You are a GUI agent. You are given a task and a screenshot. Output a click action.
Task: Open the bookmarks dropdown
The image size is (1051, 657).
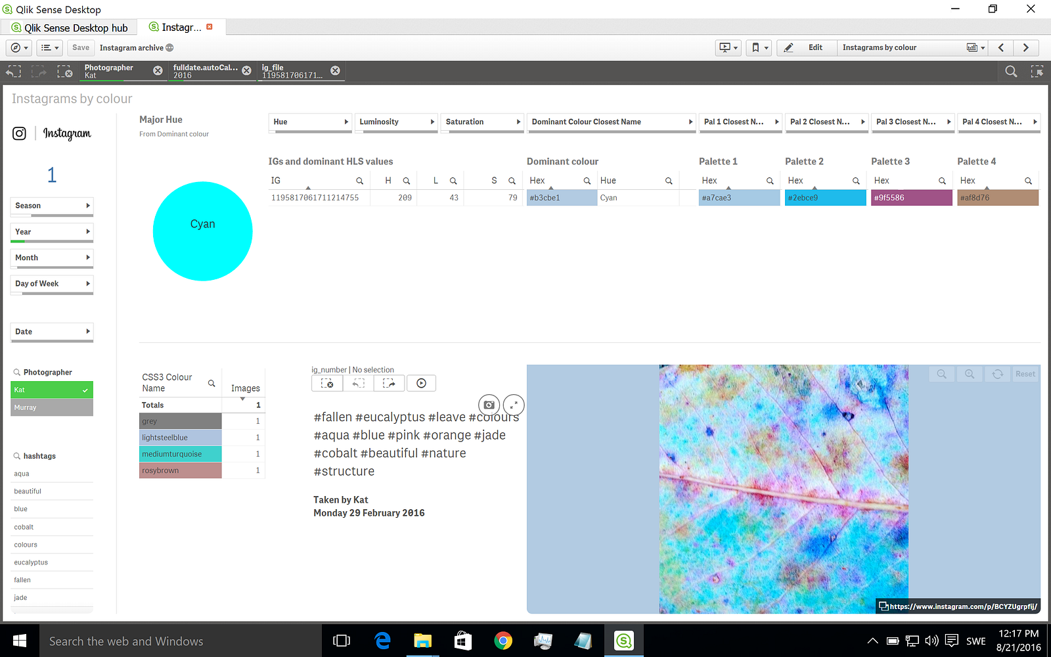(759, 48)
